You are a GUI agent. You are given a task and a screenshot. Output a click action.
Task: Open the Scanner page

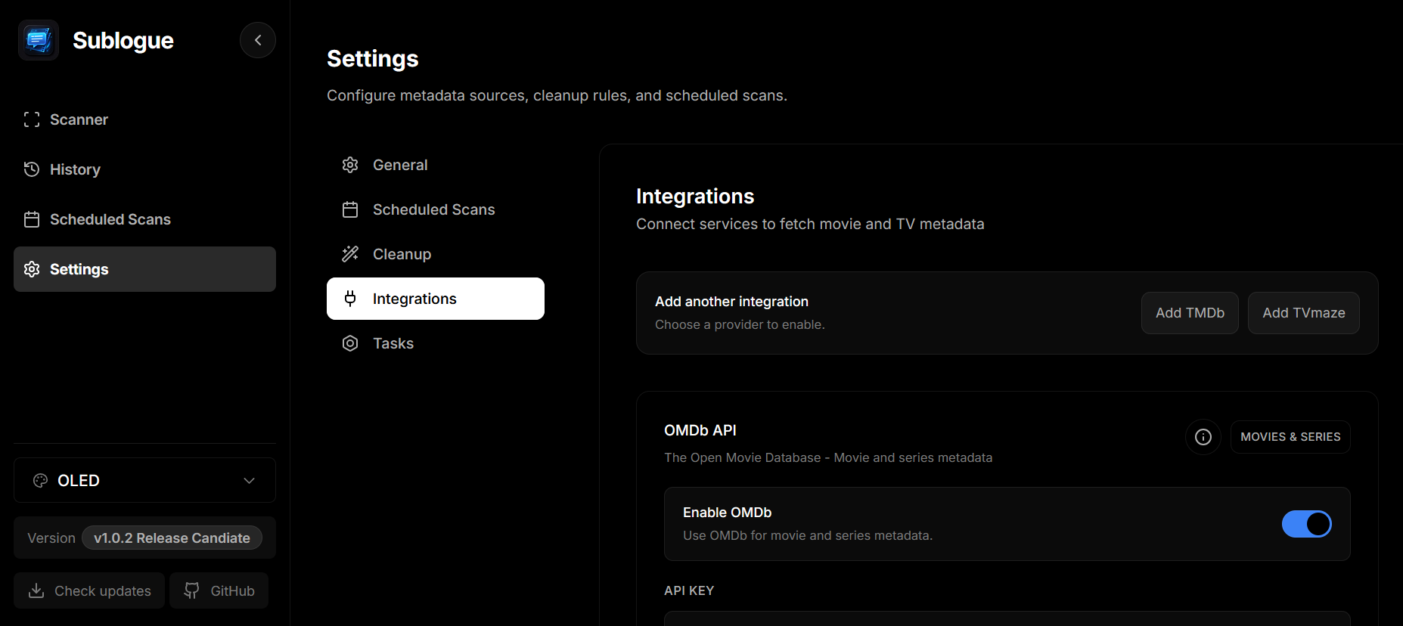(x=144, y=119)
